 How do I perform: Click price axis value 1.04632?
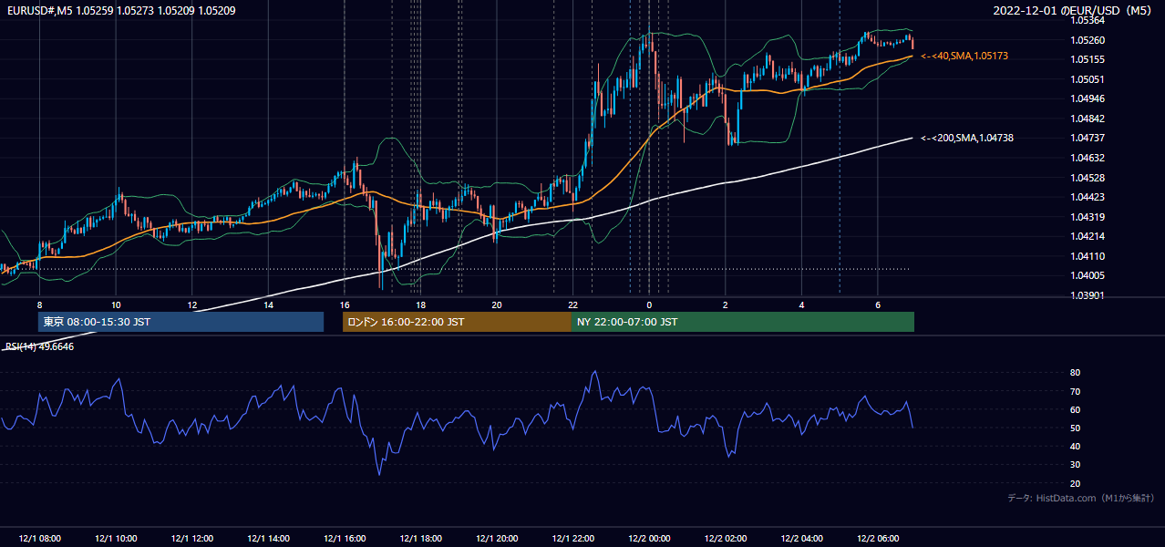1087,158
